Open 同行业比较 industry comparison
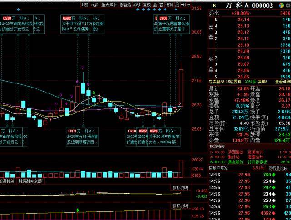This screenshot has height=220, width=291. [x=278, y=168]
